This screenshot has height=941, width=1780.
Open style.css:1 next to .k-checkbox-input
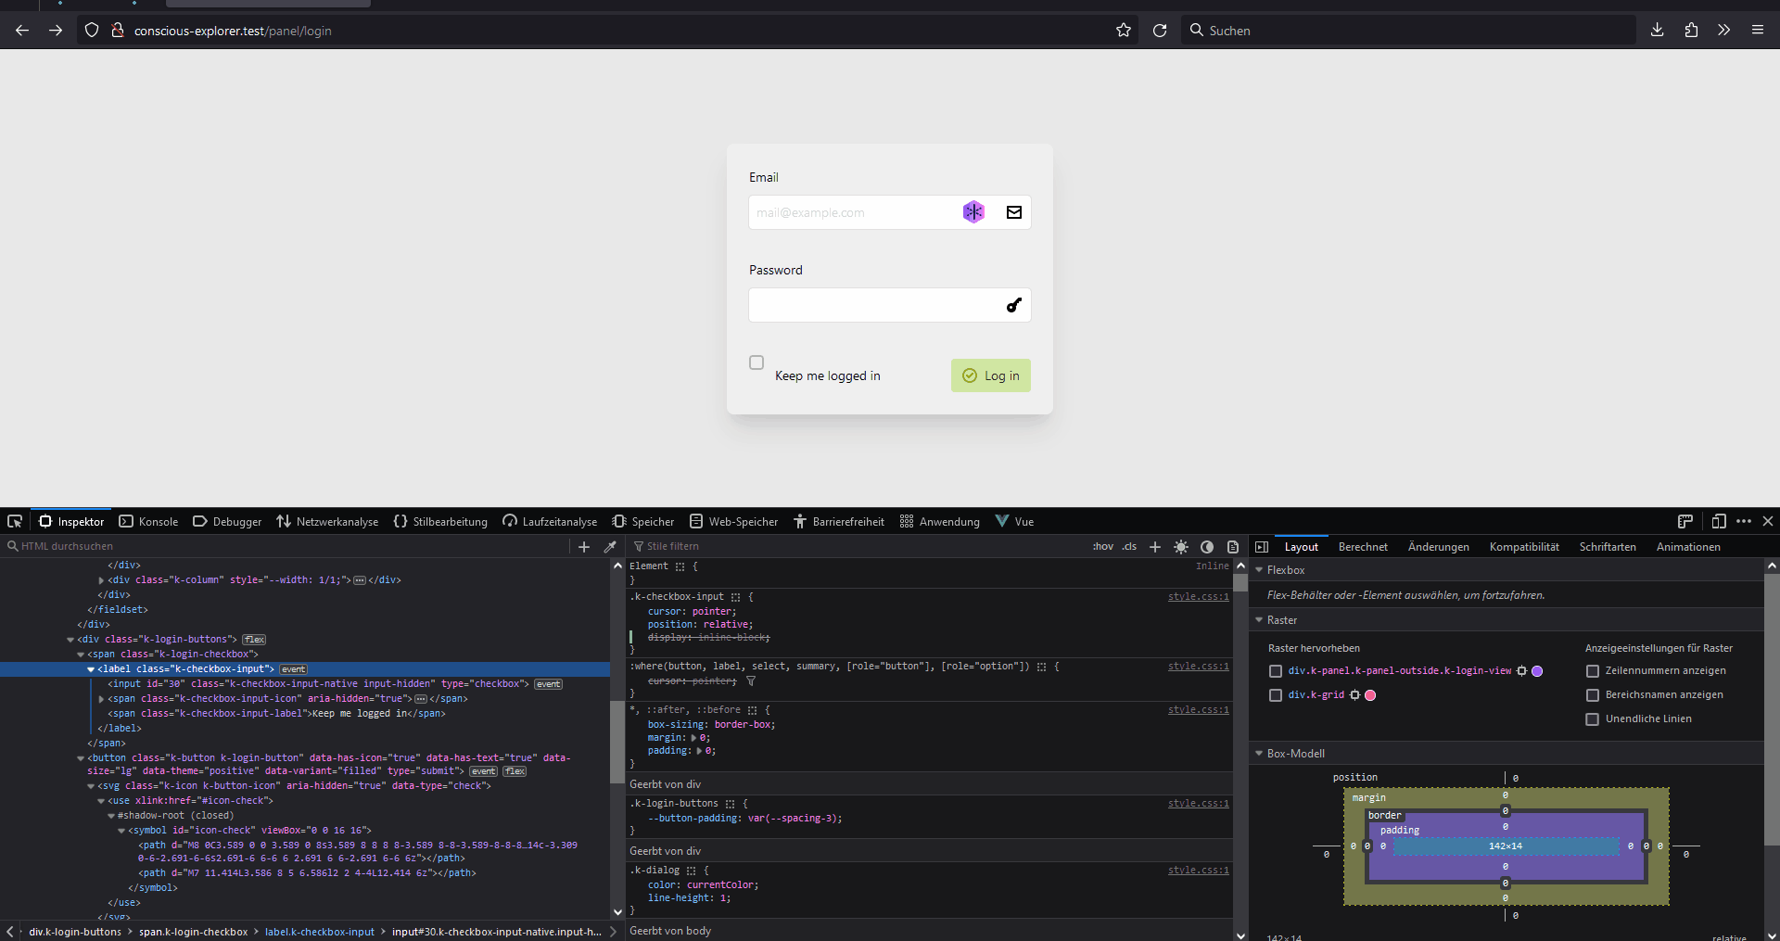click(x=1198, y=596)
